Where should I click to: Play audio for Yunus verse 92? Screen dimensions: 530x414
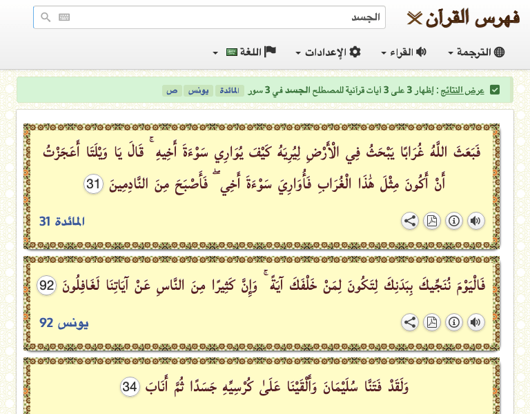[x=475, y=322]
